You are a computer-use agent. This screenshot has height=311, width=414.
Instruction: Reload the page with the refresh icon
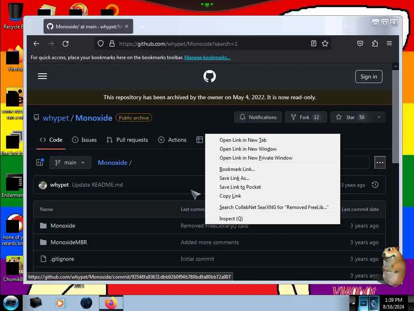pyautogui.click(x=65, y=44)
